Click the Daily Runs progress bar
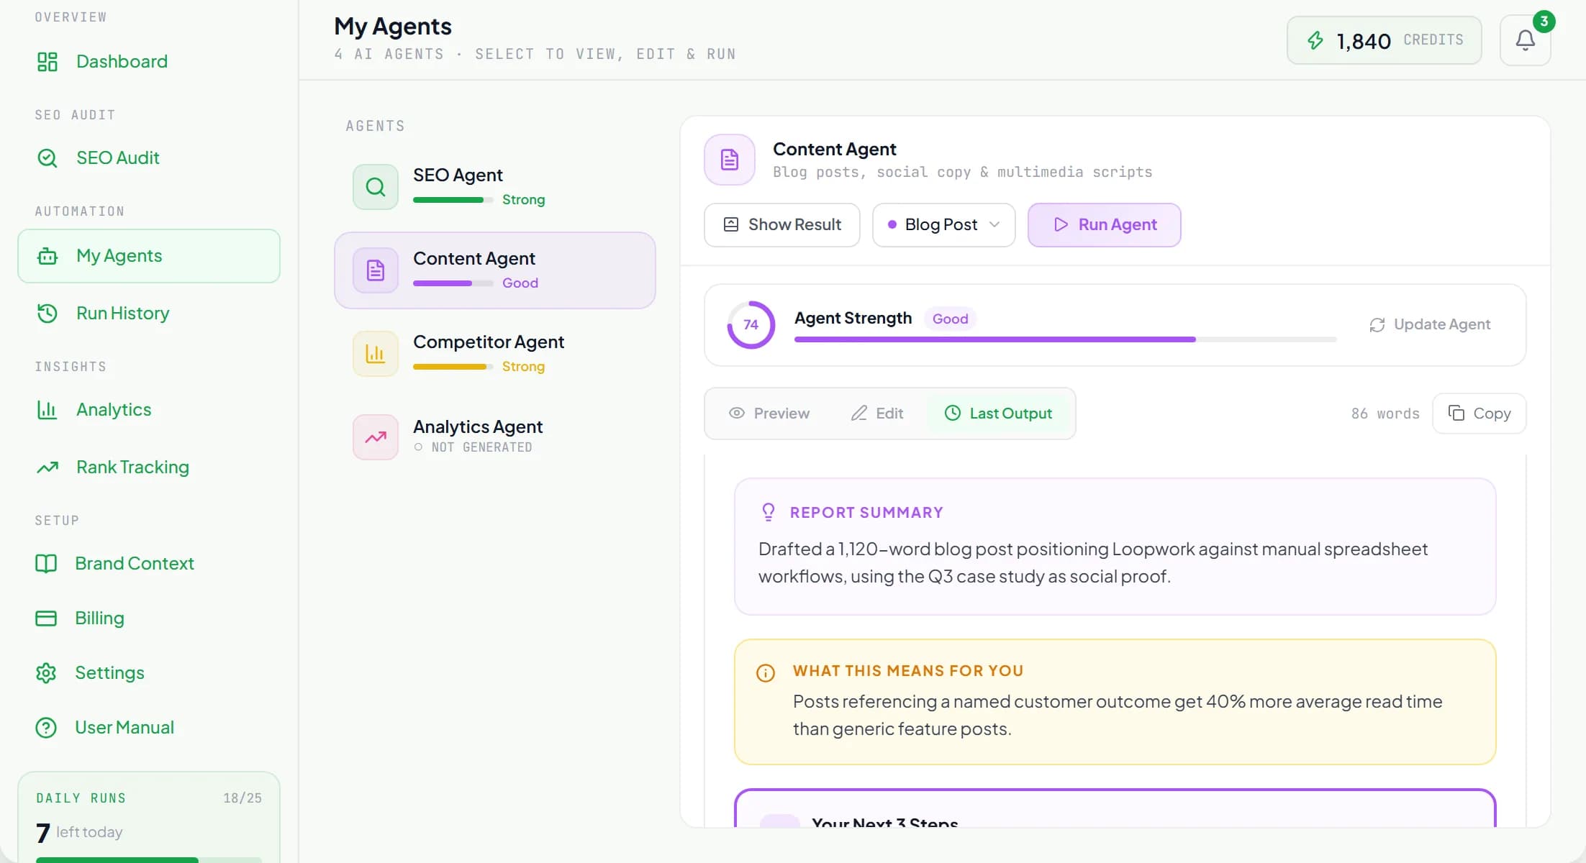Image resolution: width=1586 pixels, height=863 pixels. (149, 859)
